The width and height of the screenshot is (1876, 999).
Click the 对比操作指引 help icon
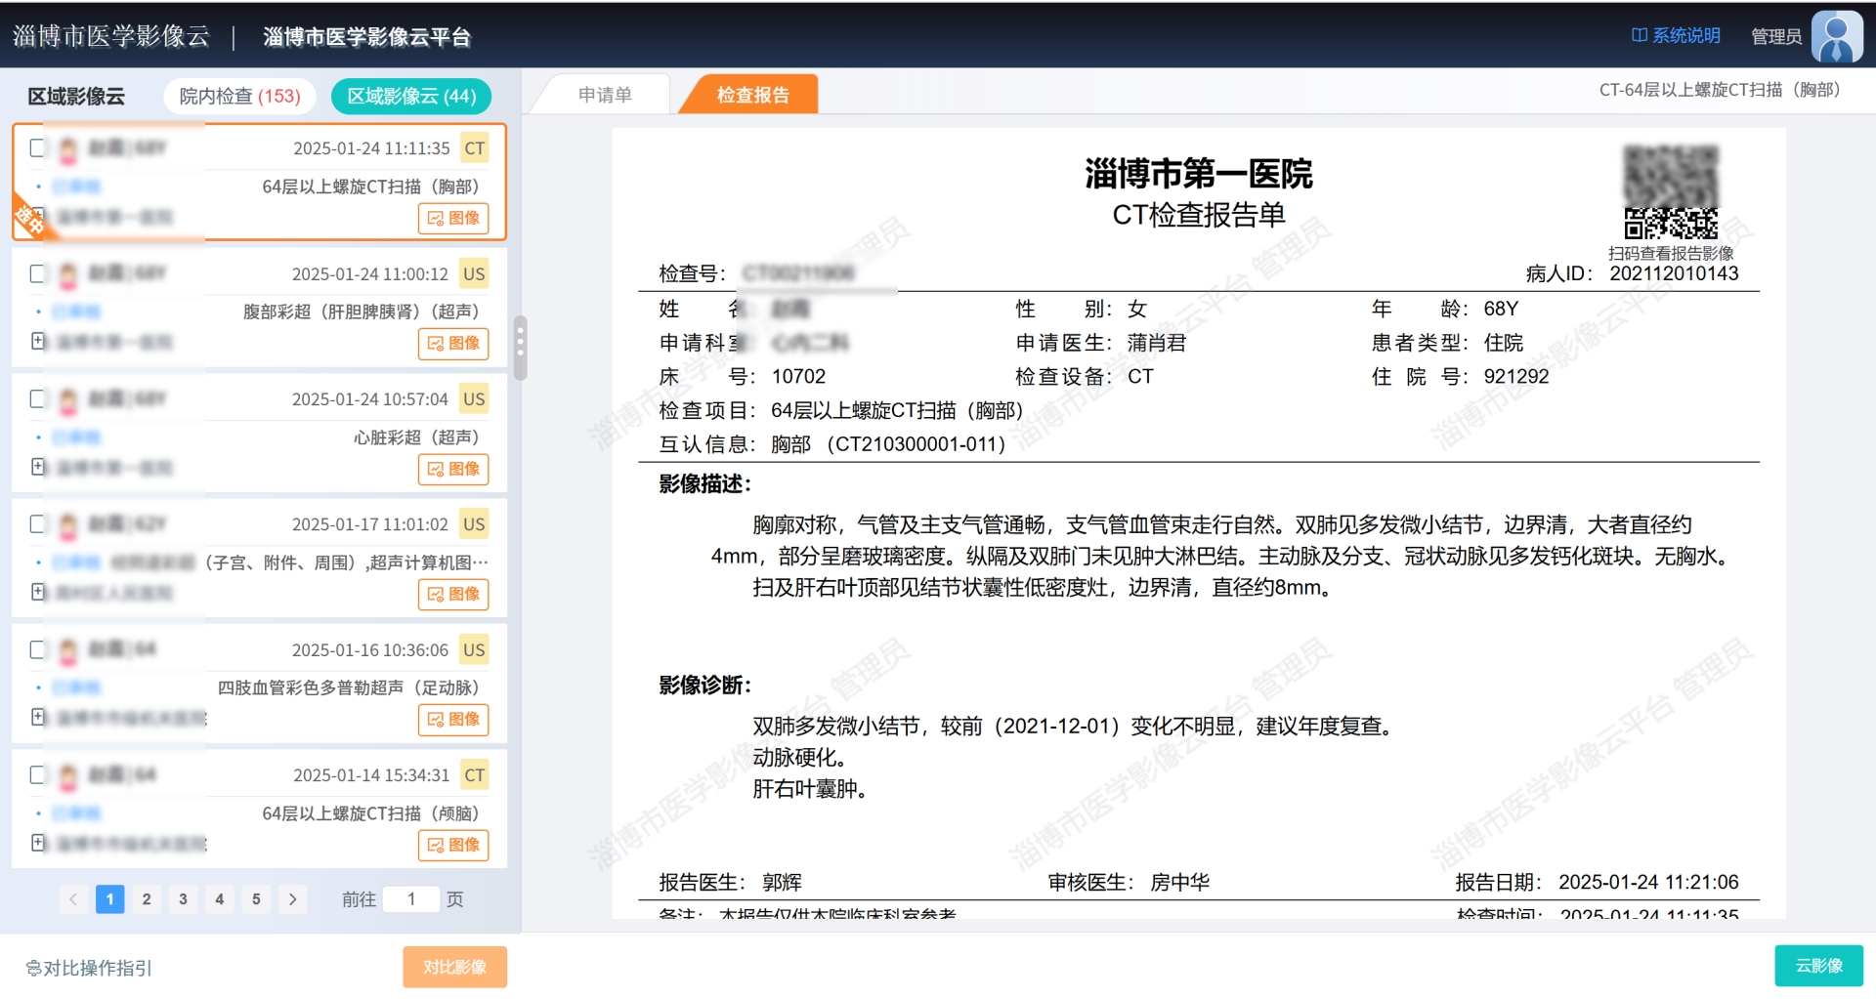33,969
